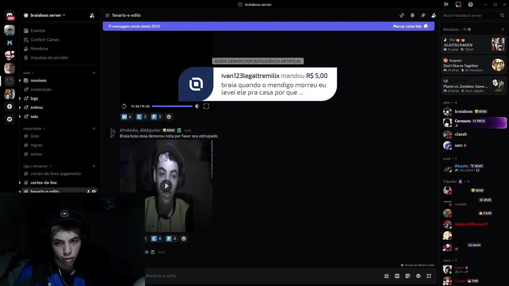Open Discord direct messages home icon

[10, 15]
